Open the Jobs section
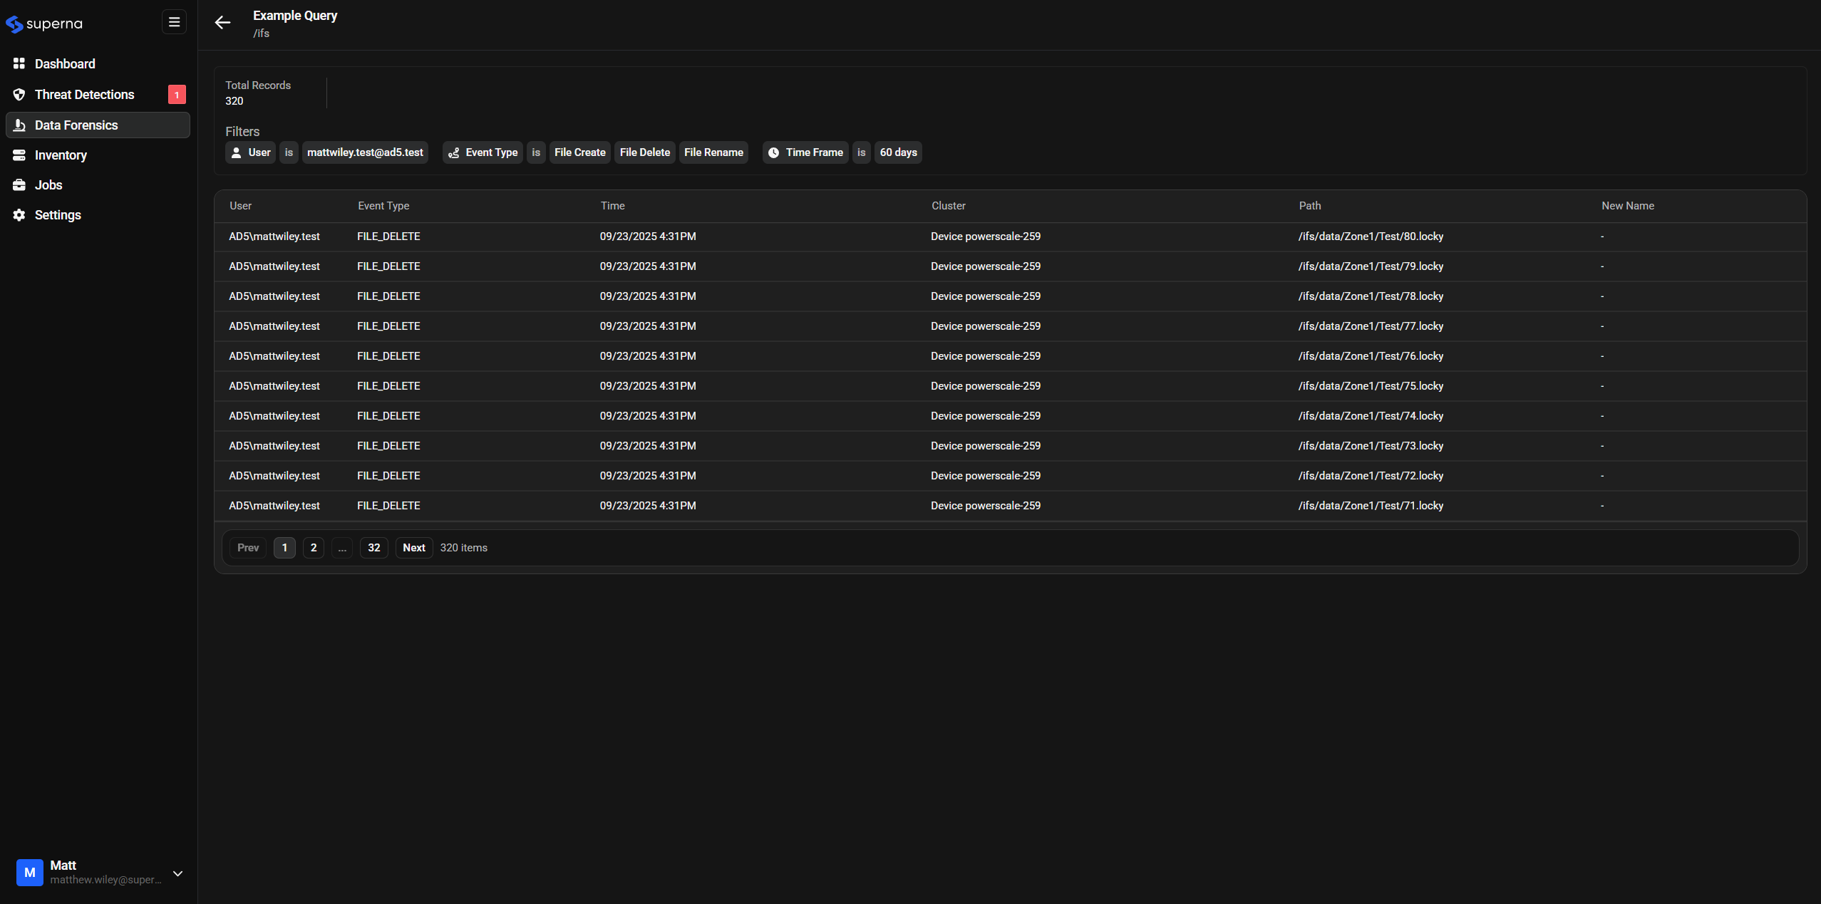Viewport: 1821px width, 904px height. [x=98, y=185]
